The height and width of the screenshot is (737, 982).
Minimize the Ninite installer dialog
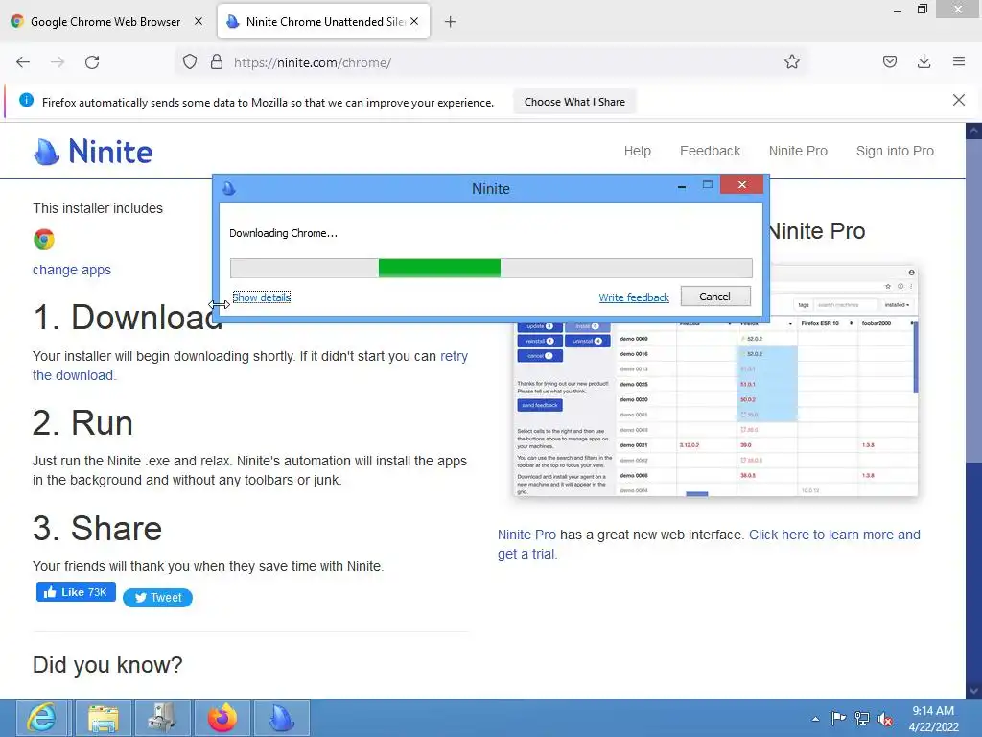pyautogui.click(x=682, y=186)
